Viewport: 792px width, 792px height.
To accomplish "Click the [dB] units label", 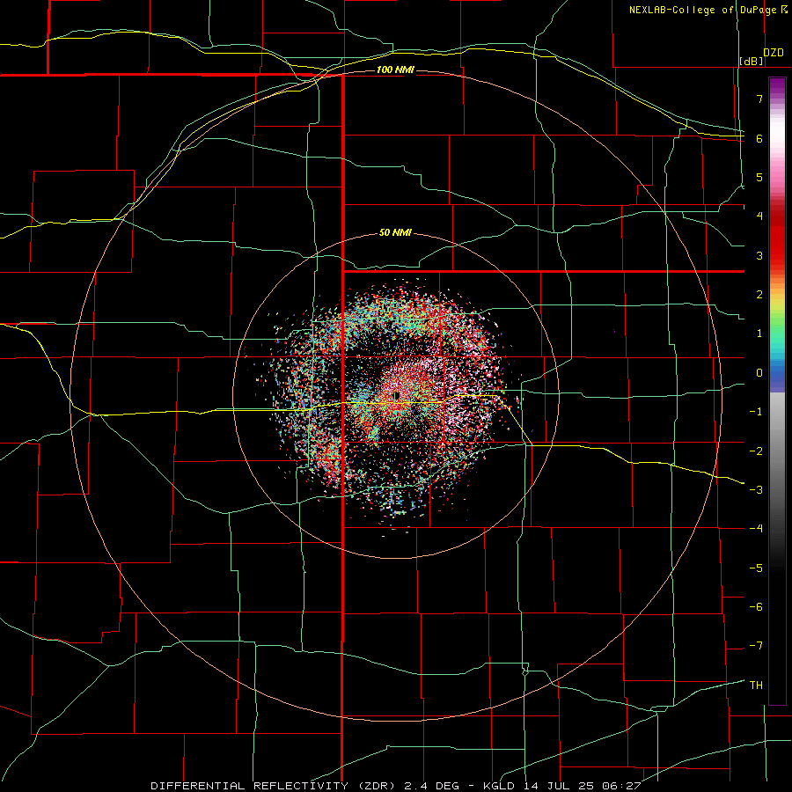I will click(752, 61).
